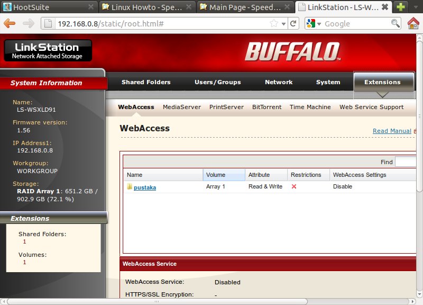
Task: Click the vertical scrollbar thumb
Action: [x=419, y=116]
